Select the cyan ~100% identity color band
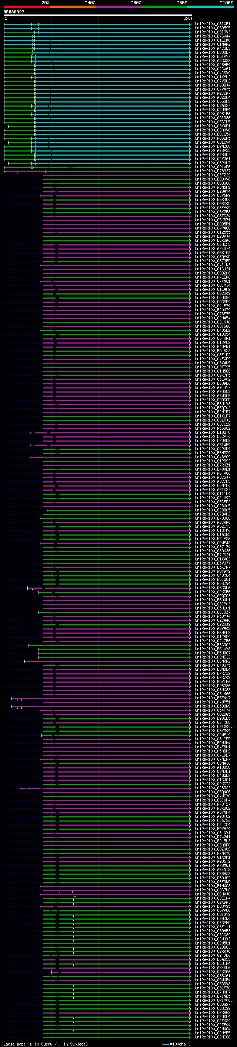Image resolution: width=237 pixels, height=1047 pixels. pos(210,7)
